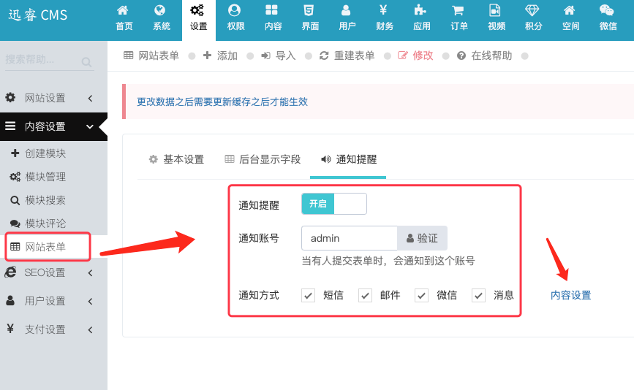Open 模块管理 in sidebar
Viewport: 634px width, 390px height.
[45, 177]
